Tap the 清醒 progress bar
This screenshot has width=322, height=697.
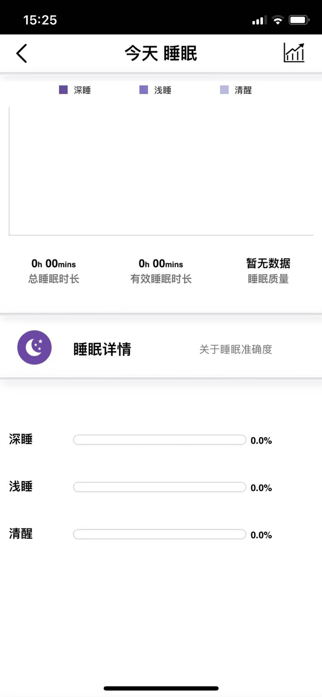point(159,534)
